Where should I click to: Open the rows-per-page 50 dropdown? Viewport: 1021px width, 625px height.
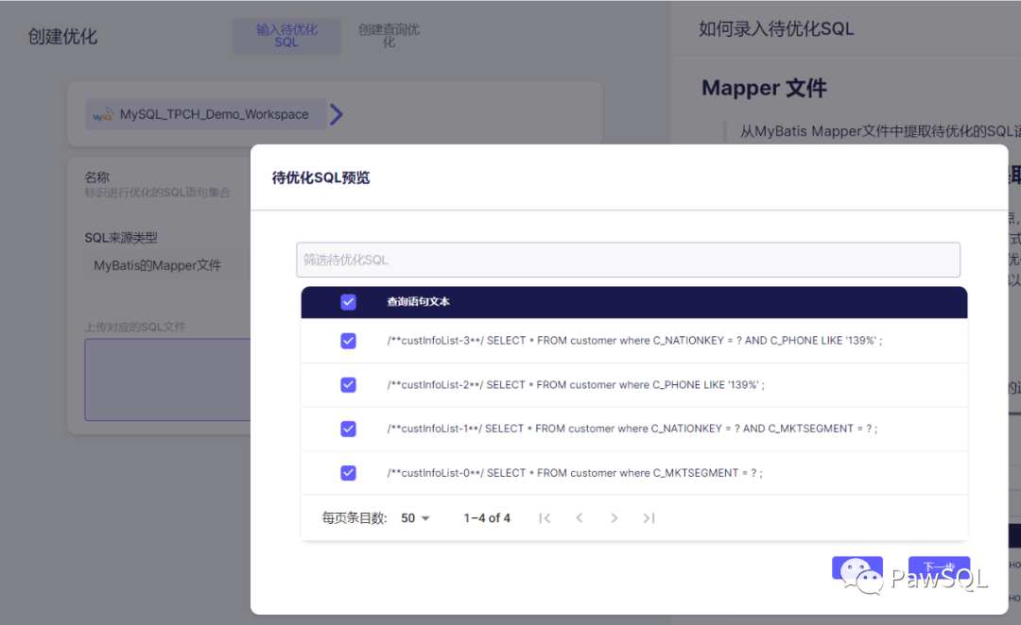pos(415,517)
